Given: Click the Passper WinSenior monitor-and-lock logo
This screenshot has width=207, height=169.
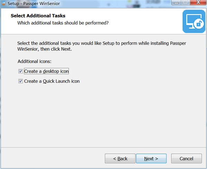Looking at the screenshot, I should 194,21.
